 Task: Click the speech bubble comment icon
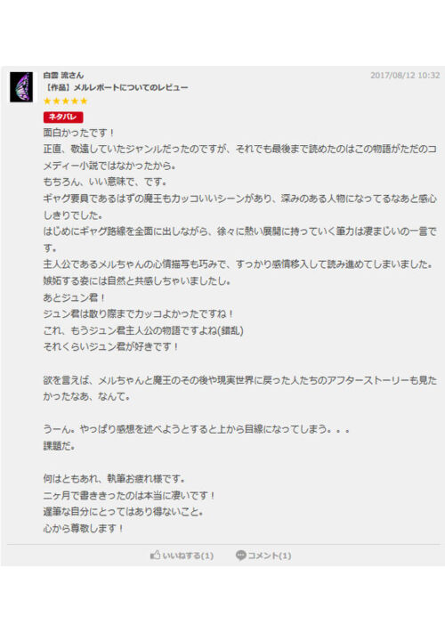point(241,556)
